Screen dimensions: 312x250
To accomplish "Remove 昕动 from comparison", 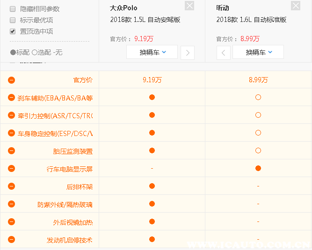I will point(296,6).
